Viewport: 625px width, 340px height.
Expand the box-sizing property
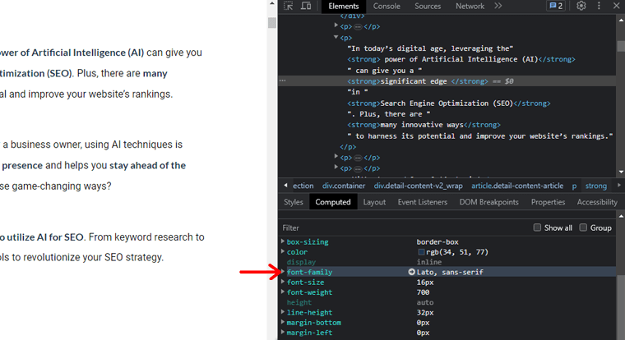click(x=283, y=241)
